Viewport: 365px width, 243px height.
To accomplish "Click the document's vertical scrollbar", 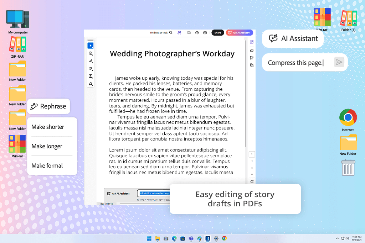I will click(246, 93).
